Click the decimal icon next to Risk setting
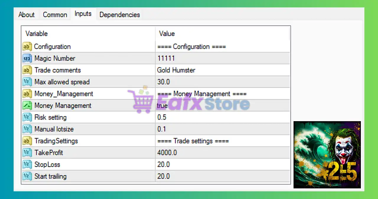The width and height of the screenshot is (378, 199). (x=27, y=117)
